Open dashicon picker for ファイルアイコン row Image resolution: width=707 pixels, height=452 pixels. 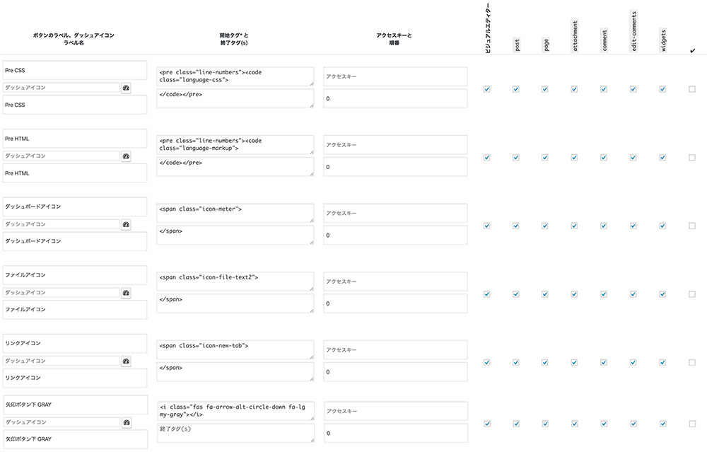(126, 293)
